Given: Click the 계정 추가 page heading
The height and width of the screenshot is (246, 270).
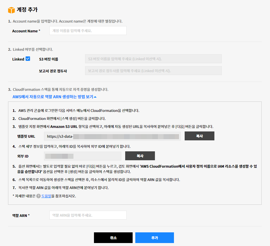Looking at the screenshot, I should click(27, 10).
